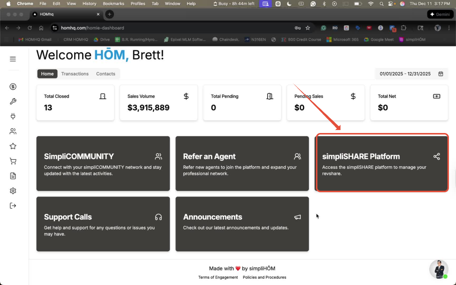Click the Total Pending stat card
The height and width of the screenshot is (285, 456).
tap(242, 102)
